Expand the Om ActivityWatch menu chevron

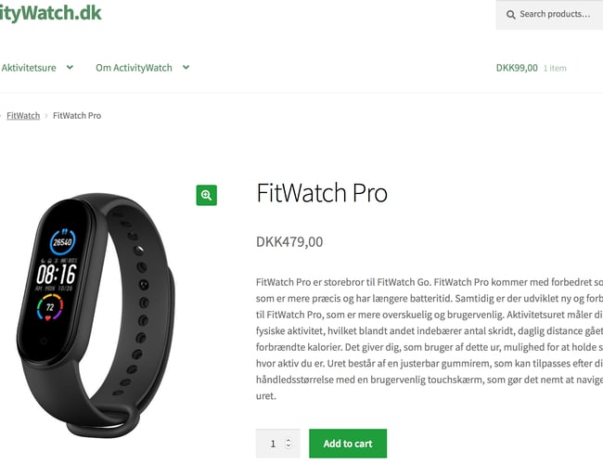pyautogui.click(x=186, y=68)
